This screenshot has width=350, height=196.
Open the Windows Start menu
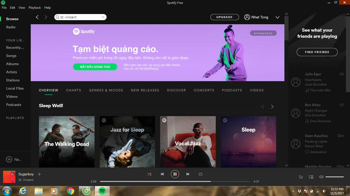pyautogui.click(x=7, y=191)
